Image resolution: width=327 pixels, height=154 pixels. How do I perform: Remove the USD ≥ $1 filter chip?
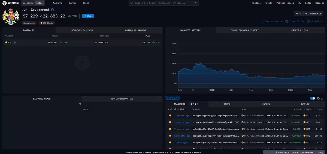click(x=167, y=98)
